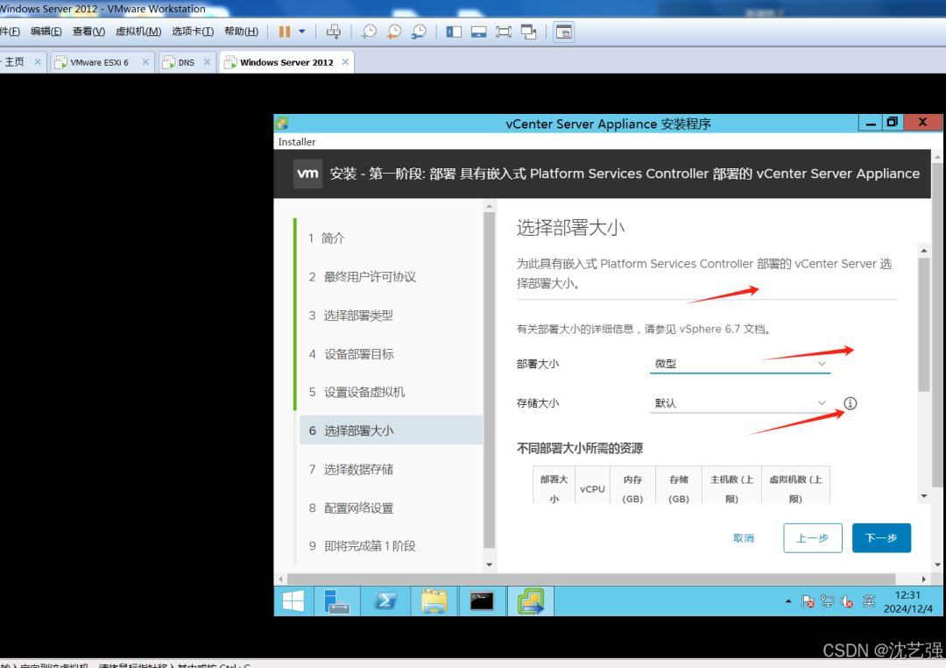Click the 取消 cancel link
This screenshot has height=668, width=946.
(744, 538)
